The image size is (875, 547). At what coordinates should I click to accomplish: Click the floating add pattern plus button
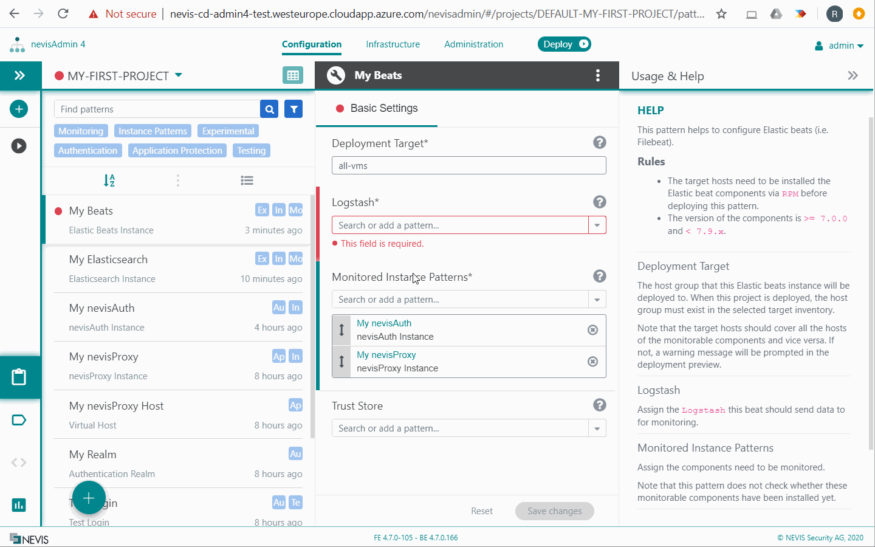click(89, 498)
